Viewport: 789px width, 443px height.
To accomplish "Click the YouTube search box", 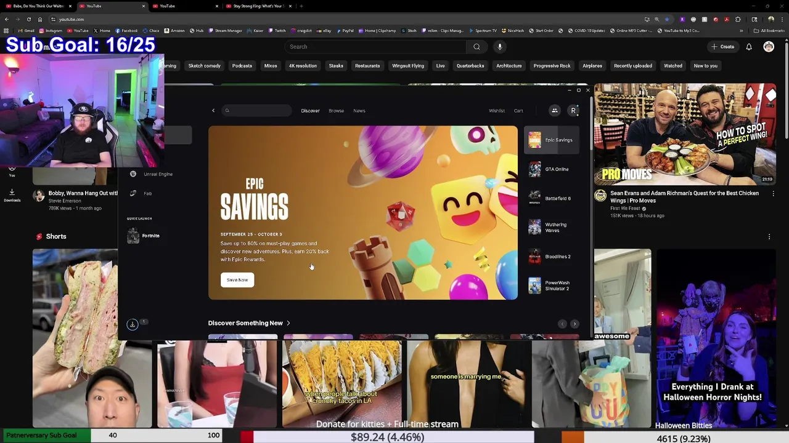I will 376,47.
